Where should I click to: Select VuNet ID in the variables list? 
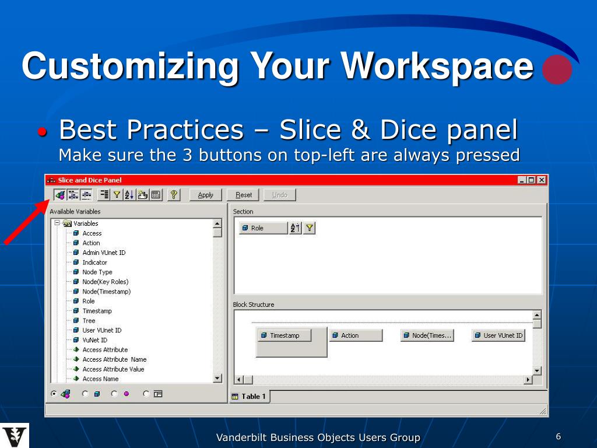(95, 340)
